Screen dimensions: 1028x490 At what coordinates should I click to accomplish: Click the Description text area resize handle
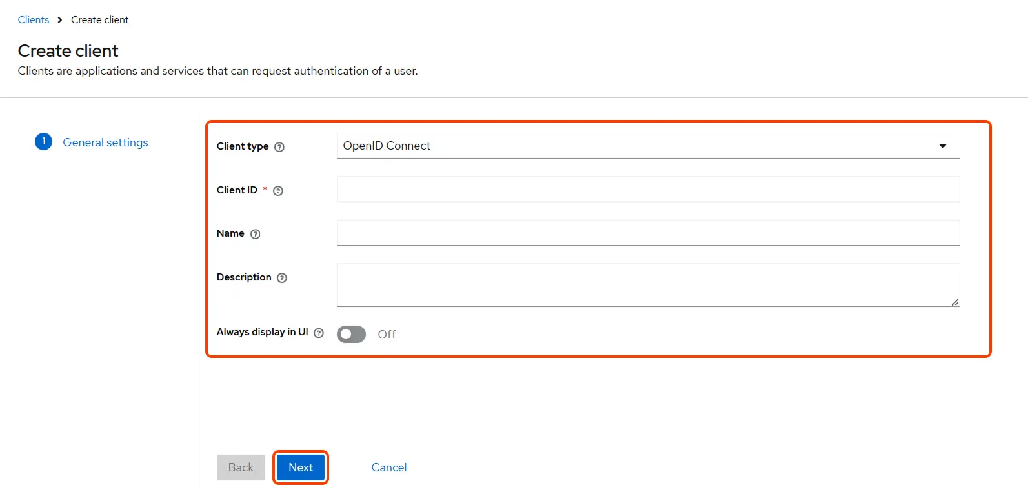pos(955,302)
